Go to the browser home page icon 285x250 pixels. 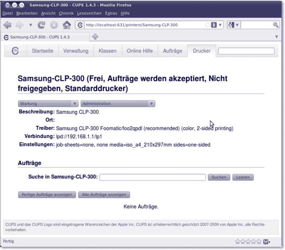tap(66, 25)
